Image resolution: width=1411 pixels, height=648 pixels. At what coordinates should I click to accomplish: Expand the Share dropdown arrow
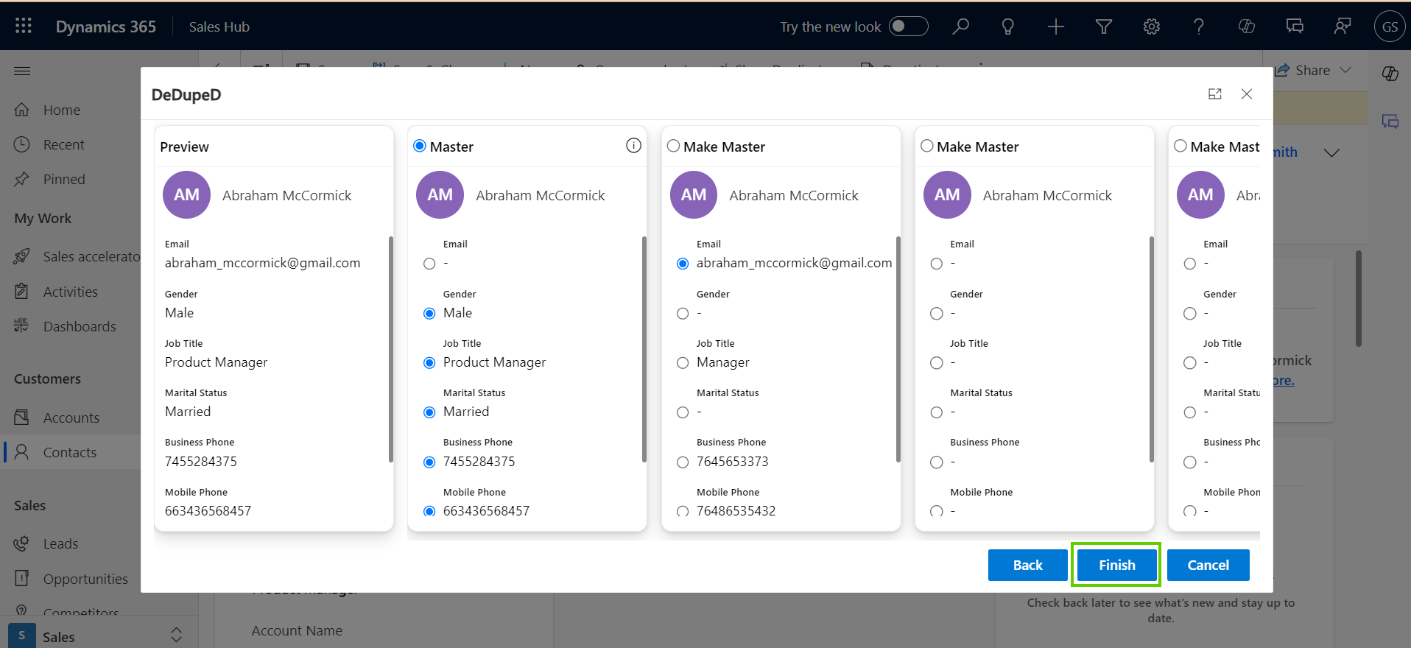coord(1345,70)
